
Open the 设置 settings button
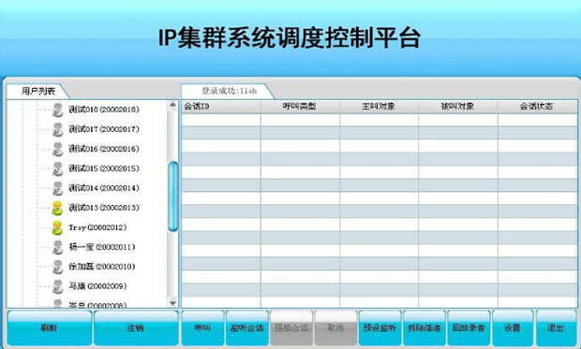point(513,327)
